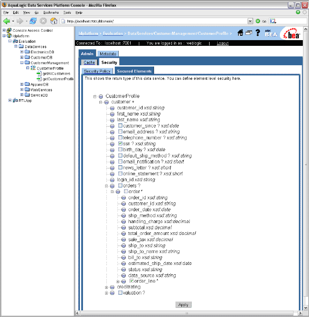Uncheck the ssn checkbox

120,144
